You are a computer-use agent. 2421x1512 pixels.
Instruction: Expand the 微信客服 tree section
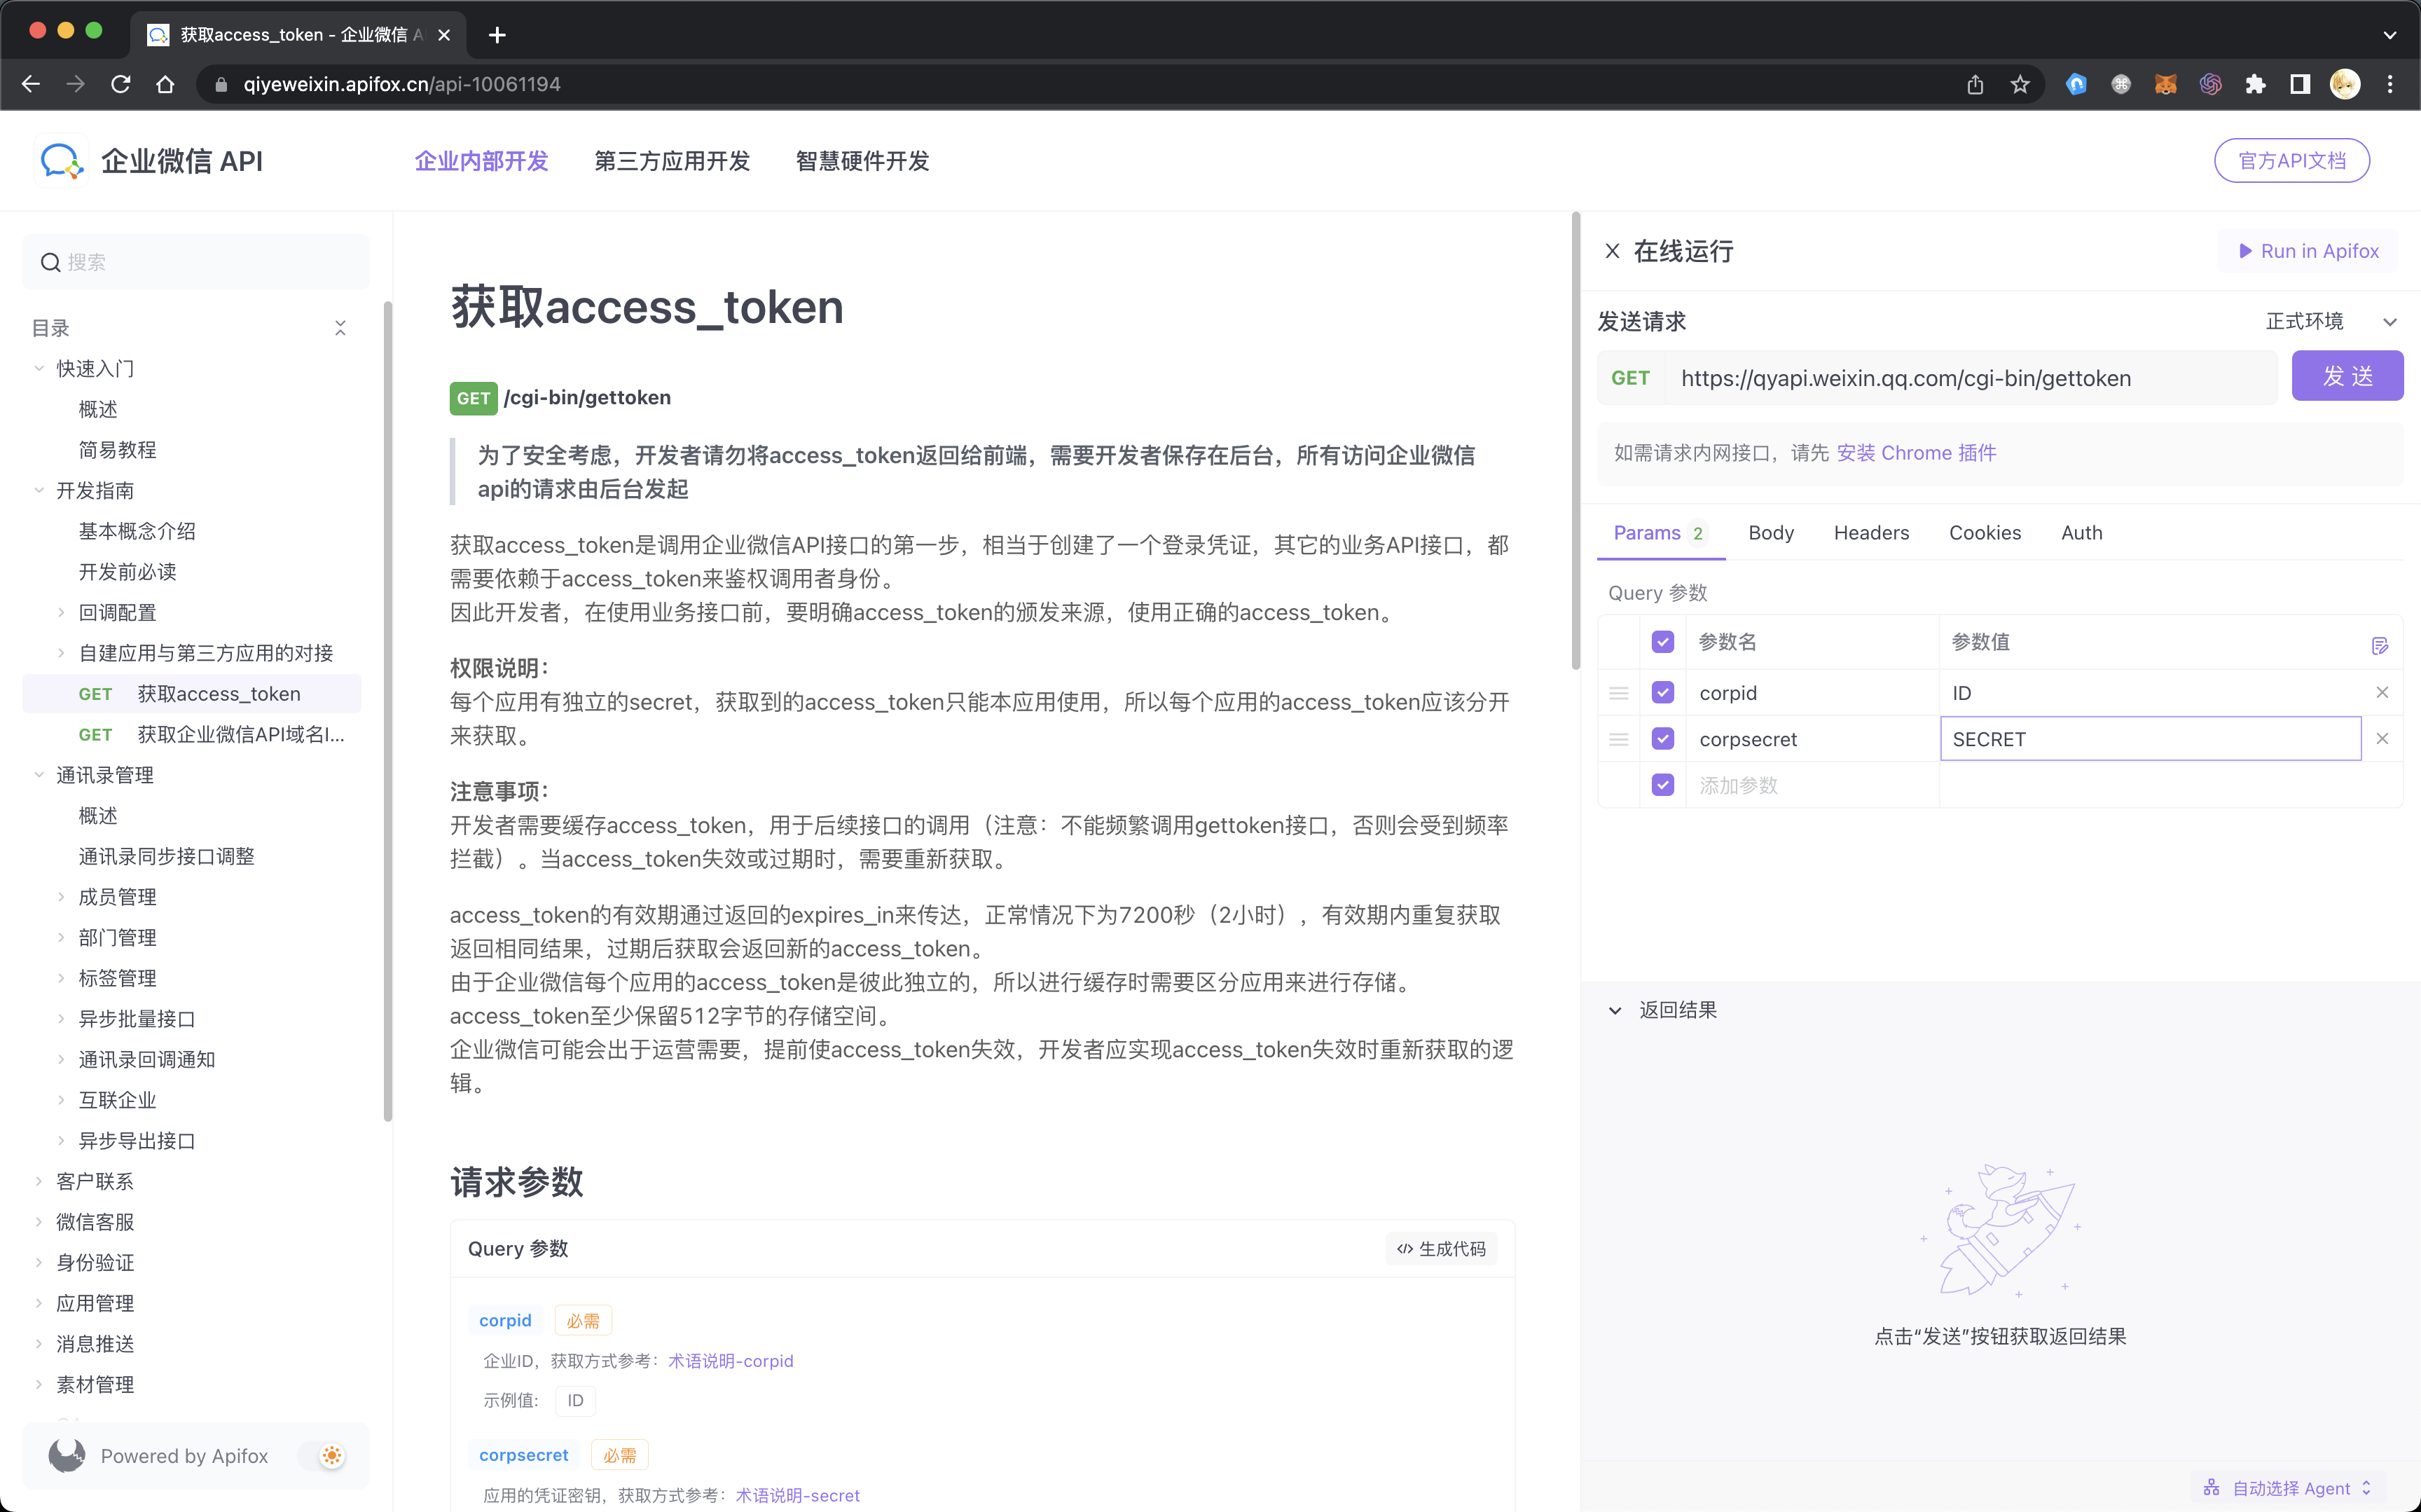[39, 1222]
